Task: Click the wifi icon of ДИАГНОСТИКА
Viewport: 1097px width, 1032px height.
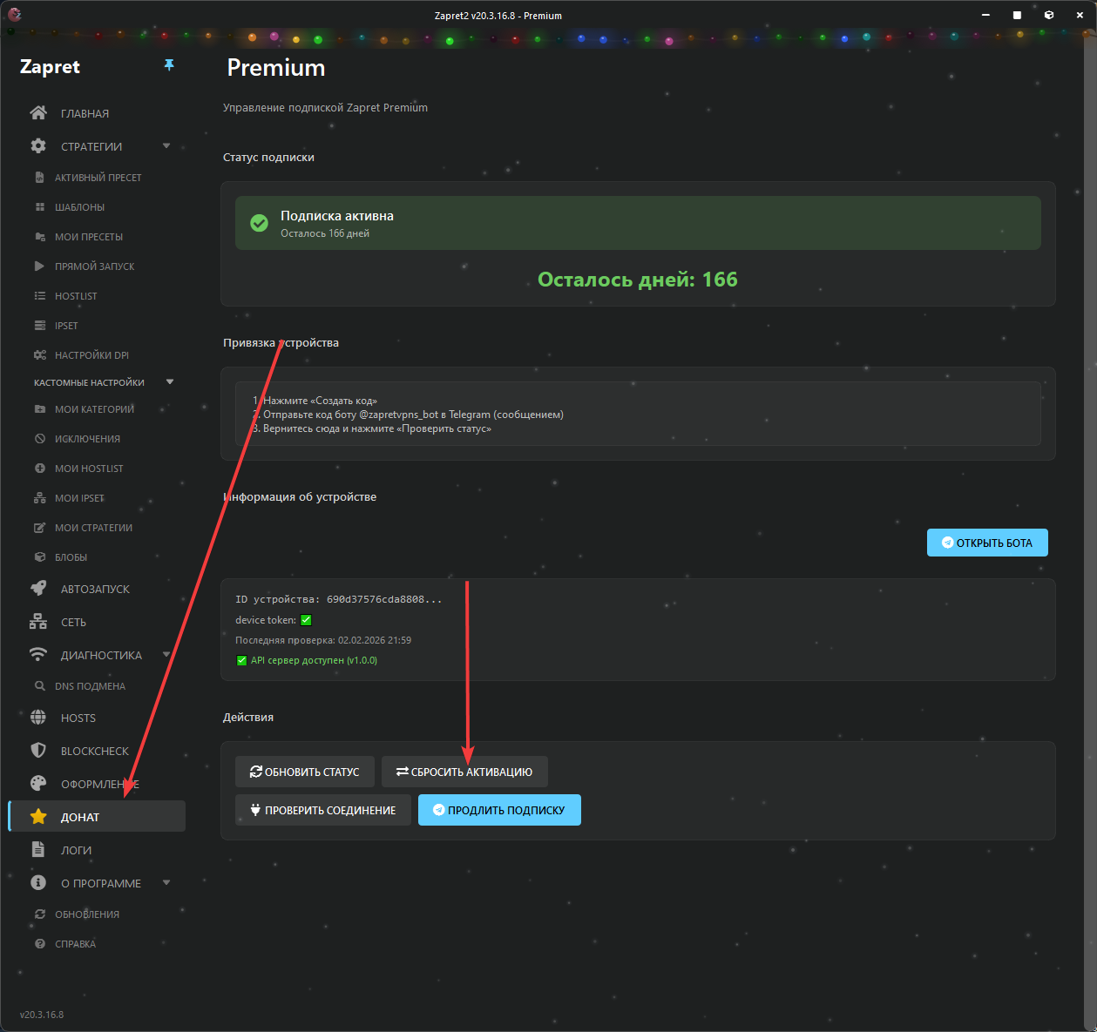Action: [x=38, y=655]
